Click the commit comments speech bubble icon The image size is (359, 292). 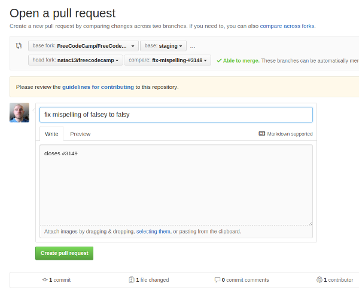(x=217, y=279)
